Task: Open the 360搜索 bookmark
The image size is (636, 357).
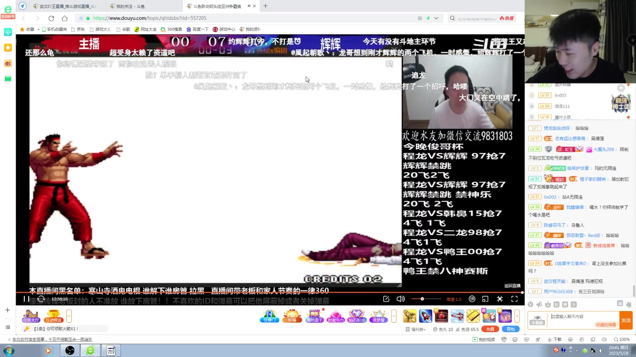Action: tap(171, 29)
